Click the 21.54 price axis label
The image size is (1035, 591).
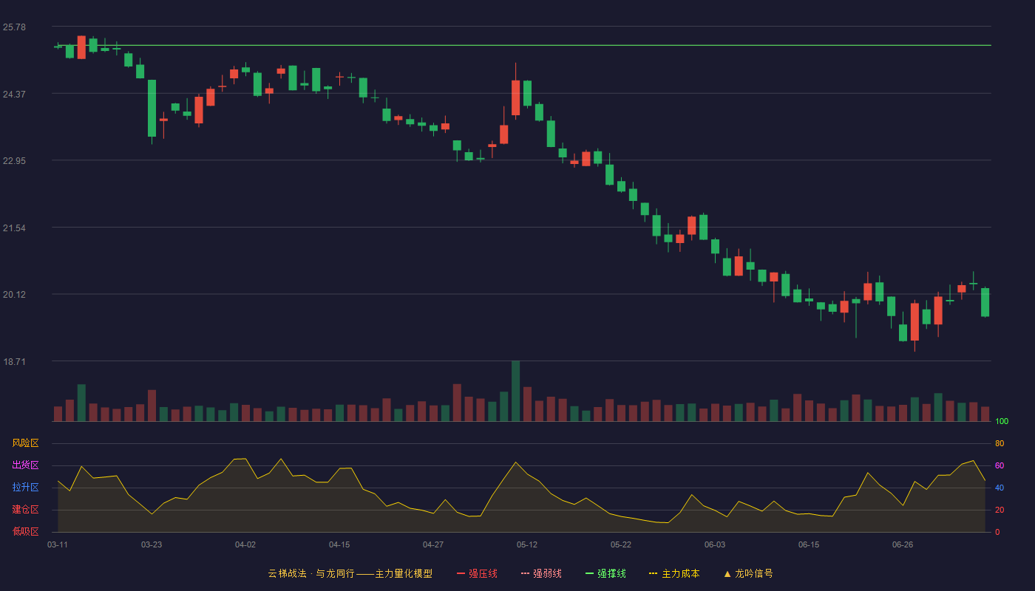pyautogui.click(x=14, y=228)
